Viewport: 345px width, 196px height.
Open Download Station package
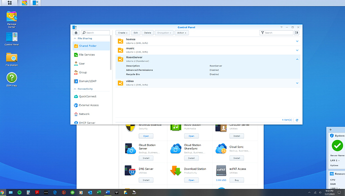pos(191,180)
